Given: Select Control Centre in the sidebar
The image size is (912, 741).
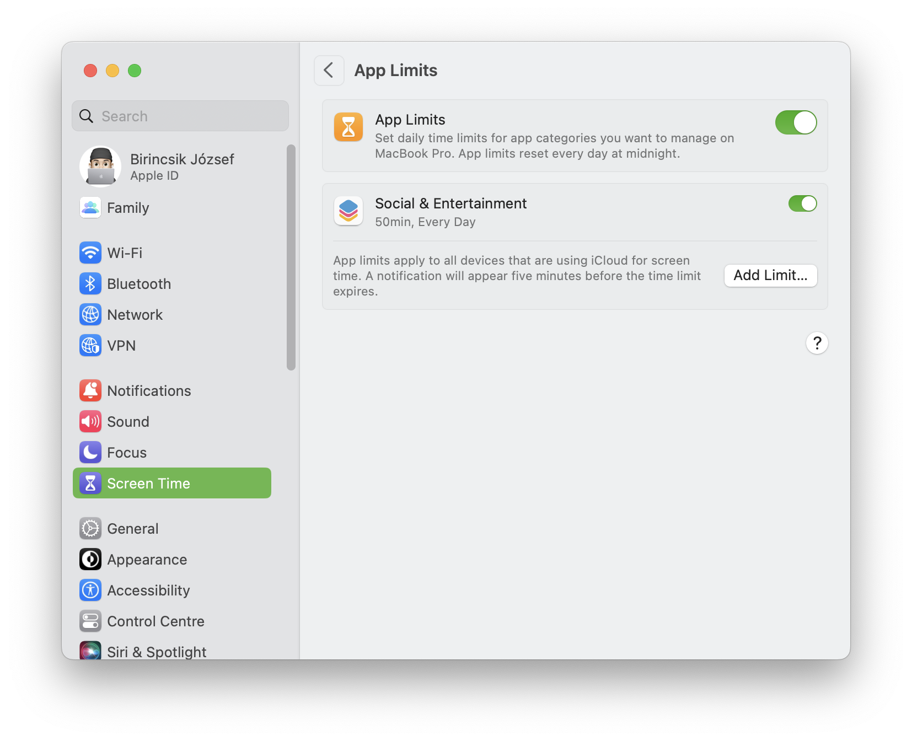Looking at the screenshot, I should (x=172, y=621).
